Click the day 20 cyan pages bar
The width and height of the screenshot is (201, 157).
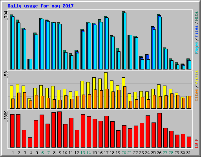[125, 41]
